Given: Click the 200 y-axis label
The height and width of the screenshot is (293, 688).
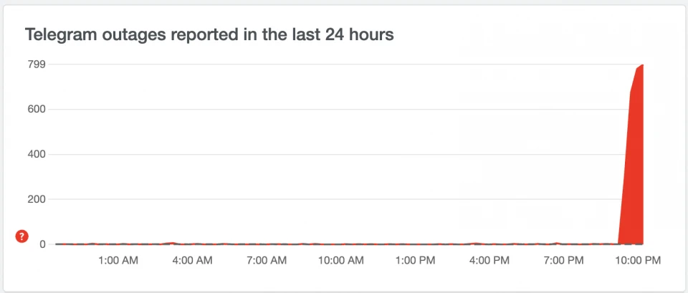Looking at the screenshot, I should (x=37, y=199).
